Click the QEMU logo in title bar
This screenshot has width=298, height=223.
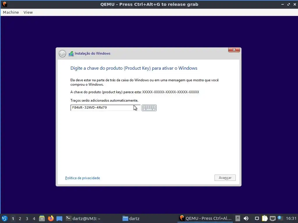pyautogui.click(x=5, y=4)
